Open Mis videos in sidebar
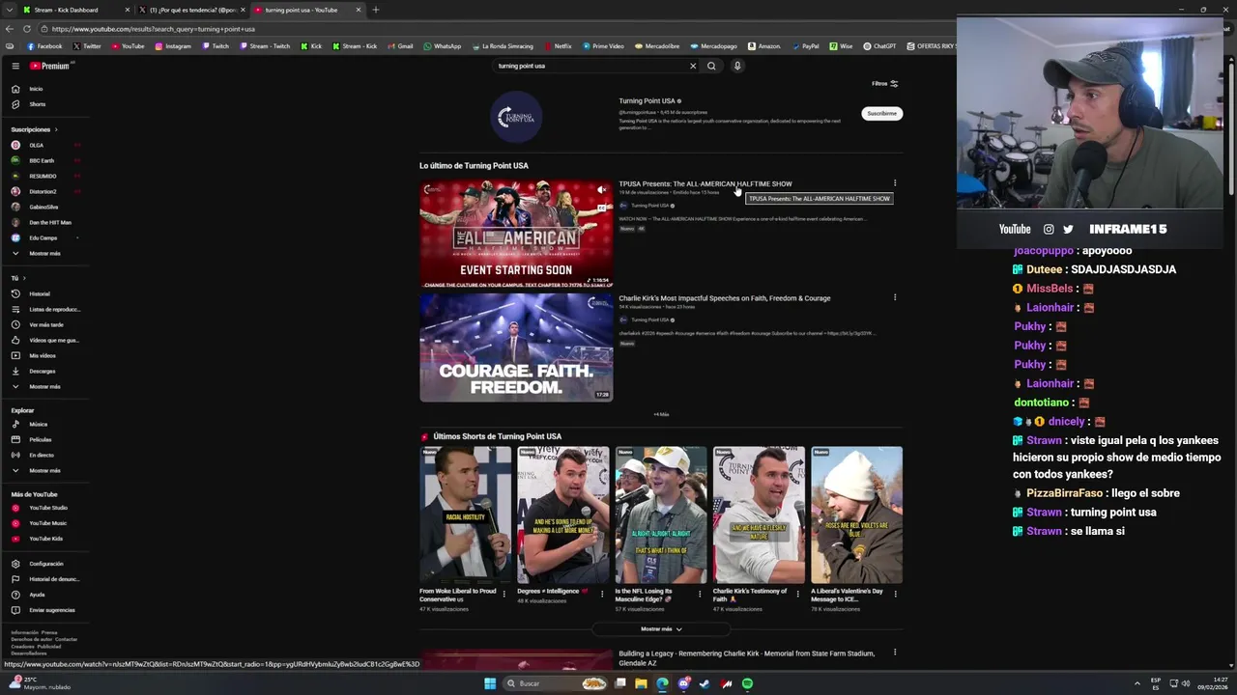 tap(44, 355)
